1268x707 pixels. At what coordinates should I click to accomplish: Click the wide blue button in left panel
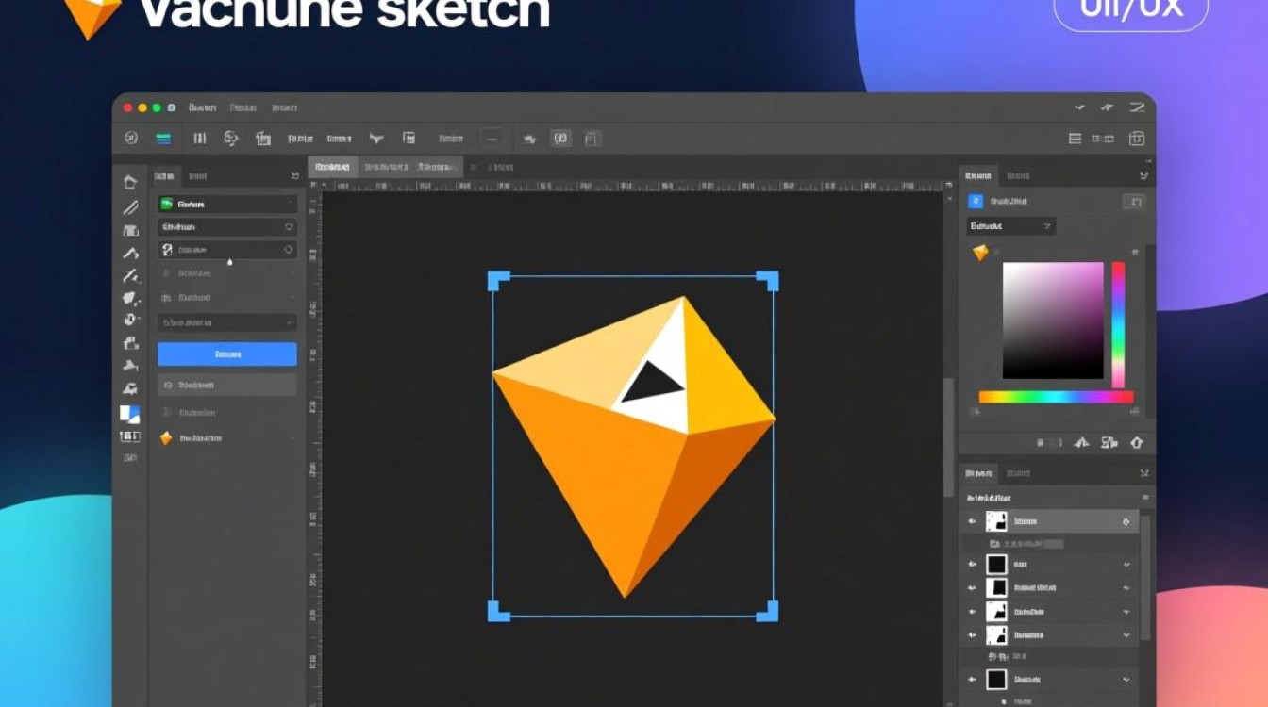point(226,354)
